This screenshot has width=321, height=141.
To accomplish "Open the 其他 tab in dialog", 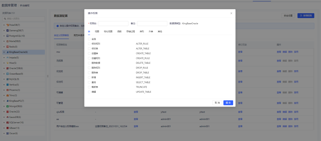I will tap(160, 32).
